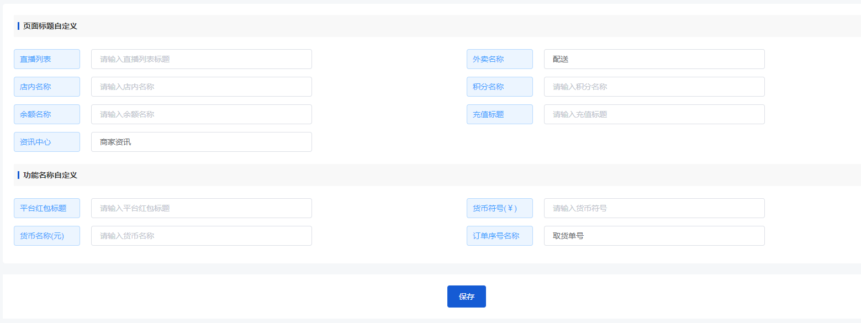861x323 pixels.
Task: Click the 订单序号名称 field containing 取货单号
Action: click(x=654, y=236)
